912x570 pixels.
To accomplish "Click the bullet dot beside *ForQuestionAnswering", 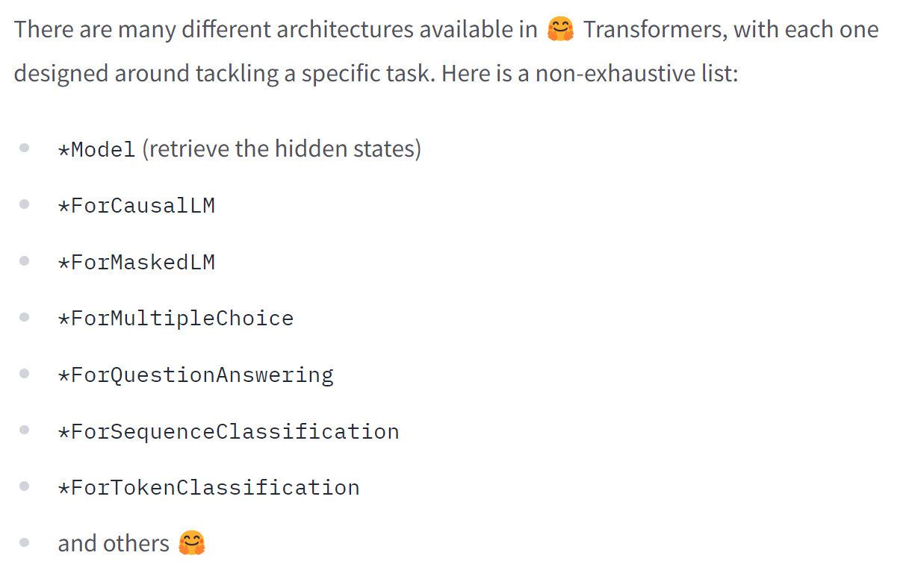I will click(25, 374).
